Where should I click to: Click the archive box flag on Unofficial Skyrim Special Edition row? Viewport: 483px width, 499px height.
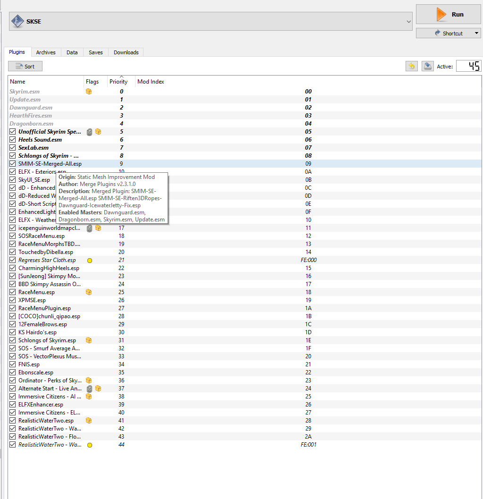tap(98, 131)
